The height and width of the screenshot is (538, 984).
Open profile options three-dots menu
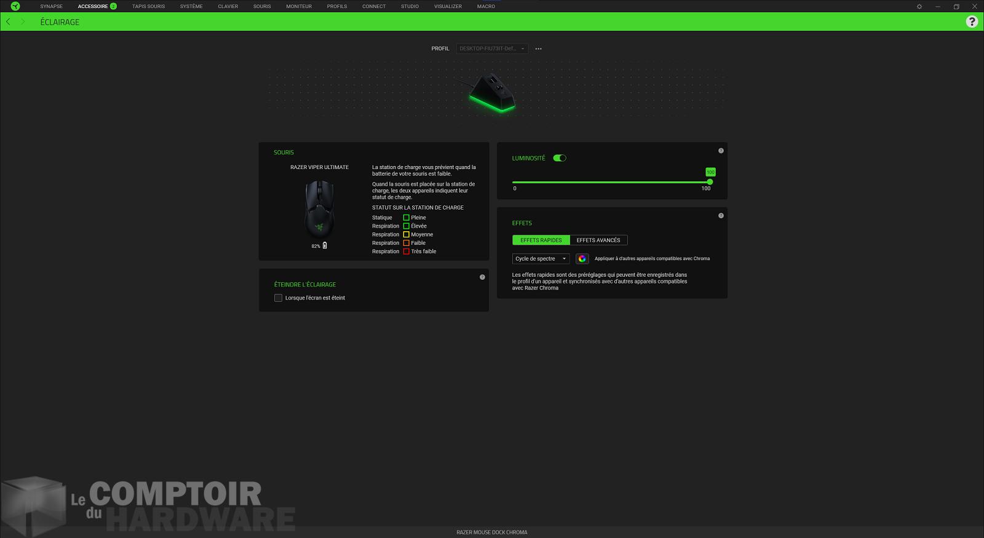point(538,49)
